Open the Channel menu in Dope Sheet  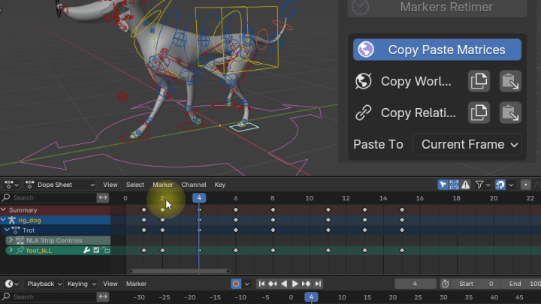tap(193, 185)
